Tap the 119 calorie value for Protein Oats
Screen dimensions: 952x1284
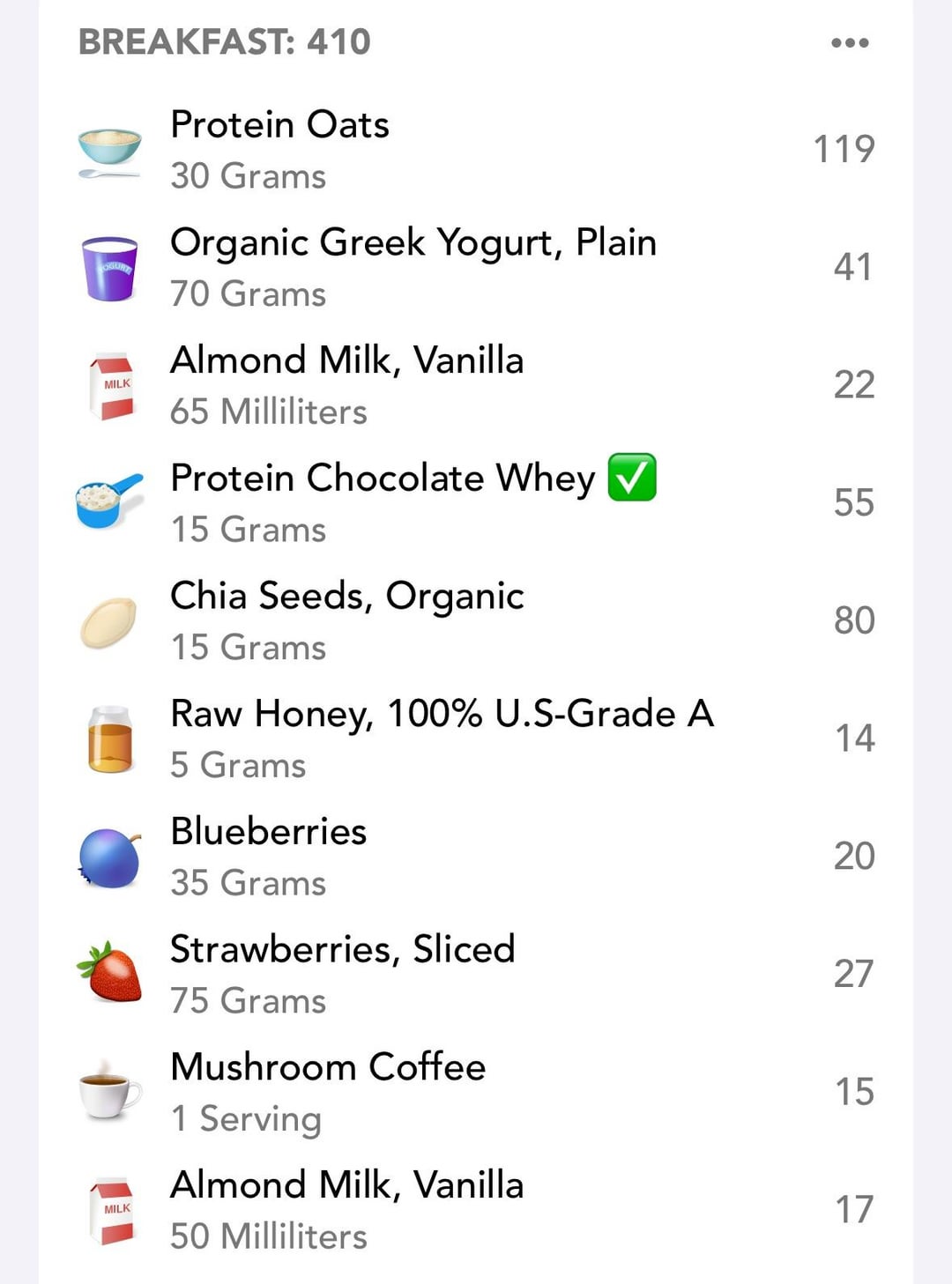point(844,149)
